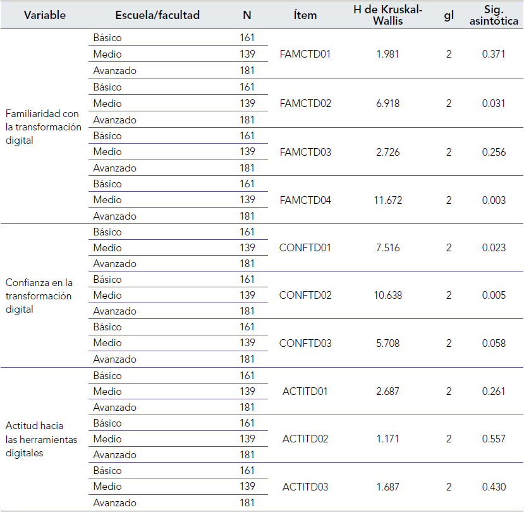
Task: Click the CONFTD02 item cell
Action: (305, 296)
